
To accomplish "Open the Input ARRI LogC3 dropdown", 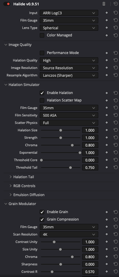I will pyautogui.click(x=69, y=13).
